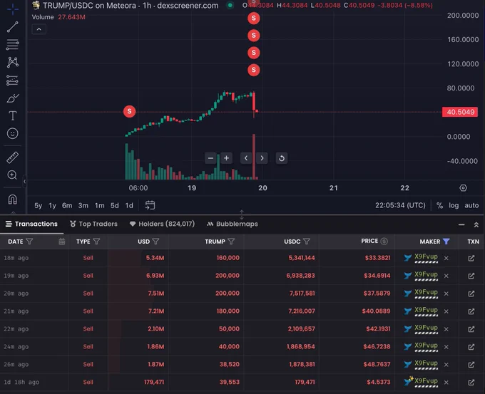Open chart settings gear near time axis

tap(463, 188)
